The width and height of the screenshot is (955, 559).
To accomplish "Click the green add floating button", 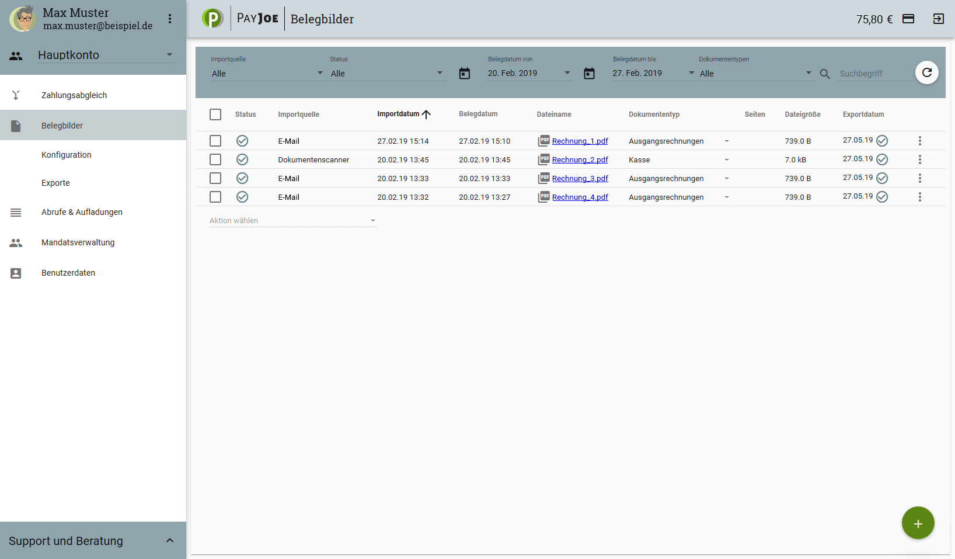I will pyautogui.click(x=918, y=523).
